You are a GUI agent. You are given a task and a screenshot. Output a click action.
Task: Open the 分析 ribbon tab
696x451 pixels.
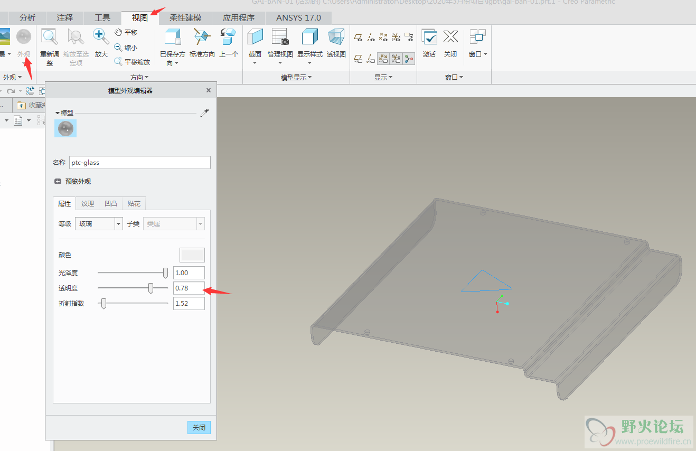(x=27, y=17)
